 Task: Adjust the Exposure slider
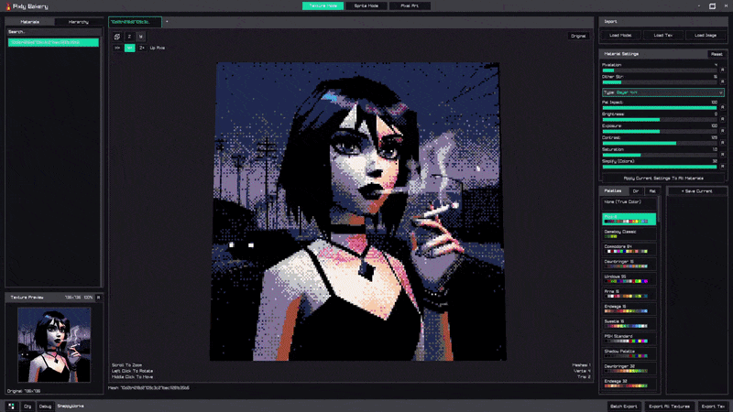659,131
